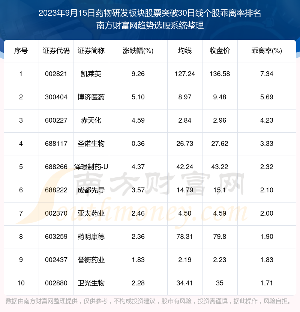300x312 pixels.
Task: Select stock name 亚太药业
Action: [x=91, y=213]
